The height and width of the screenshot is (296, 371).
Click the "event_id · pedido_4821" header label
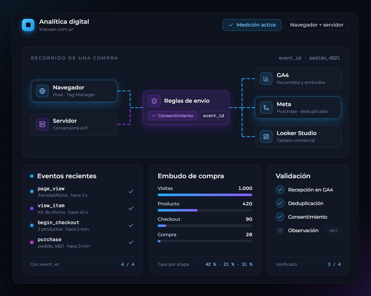(309, 58)
